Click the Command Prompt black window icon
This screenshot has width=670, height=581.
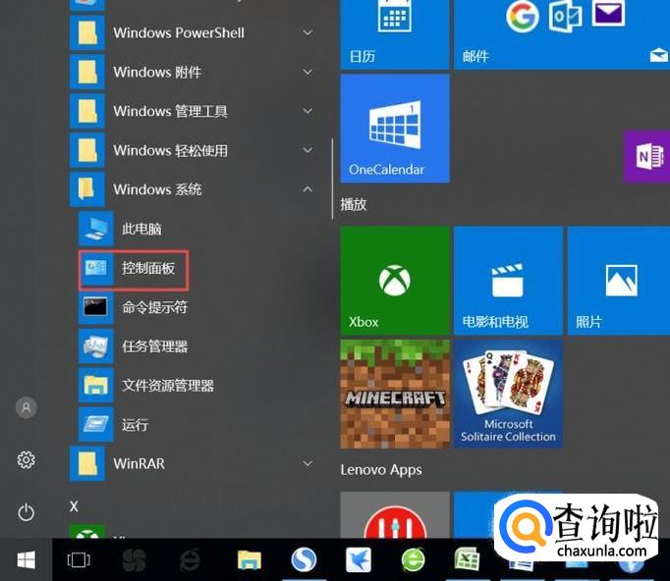[x=95, y=307]
